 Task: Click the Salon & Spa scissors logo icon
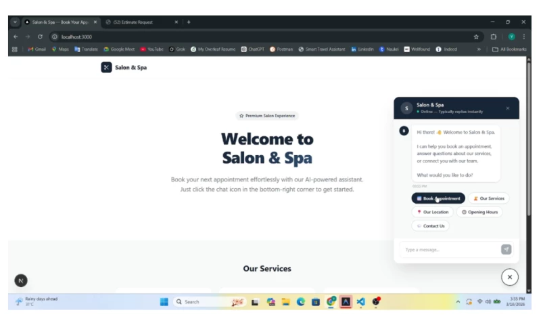pos(106,67)
